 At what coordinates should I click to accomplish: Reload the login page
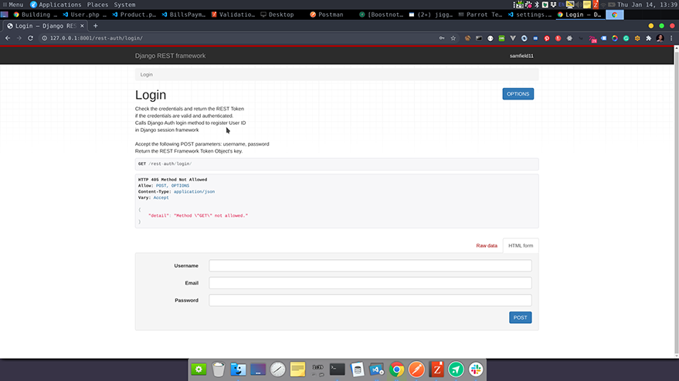(30, 38)
